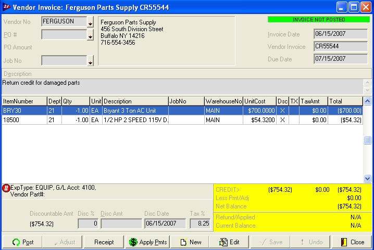The image size is (374, 250).
Task: Click description box scroll down arrow
Action: (x=367, y=90)
